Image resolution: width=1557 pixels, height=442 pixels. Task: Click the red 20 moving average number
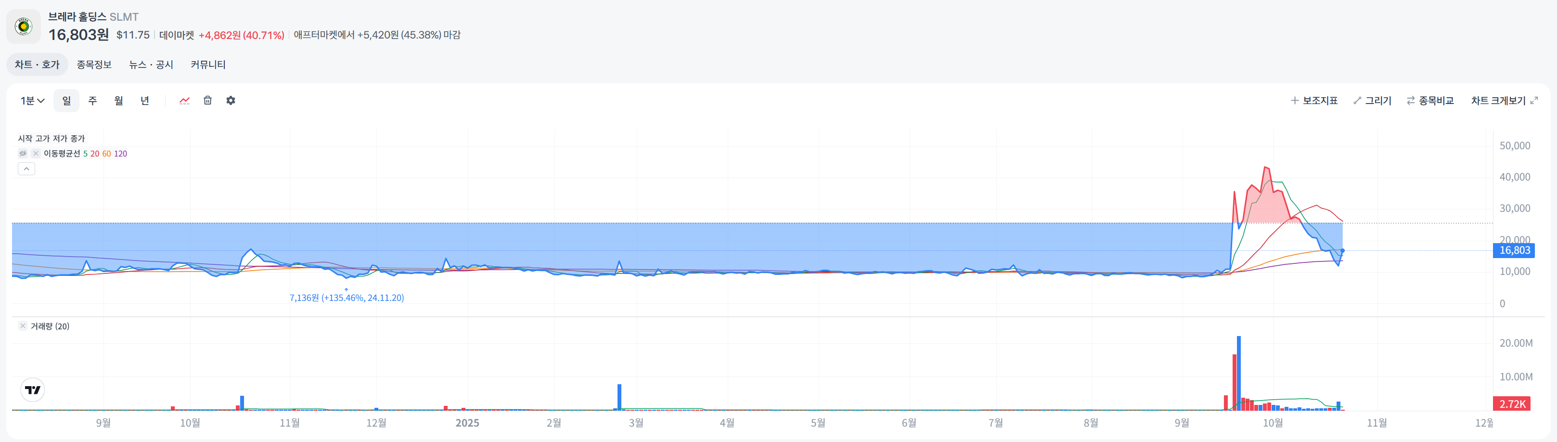pyautogui.click(x=95, y=154)
